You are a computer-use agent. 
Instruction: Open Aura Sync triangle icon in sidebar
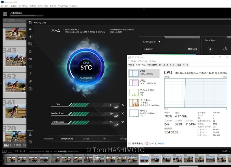pos(30,51)
